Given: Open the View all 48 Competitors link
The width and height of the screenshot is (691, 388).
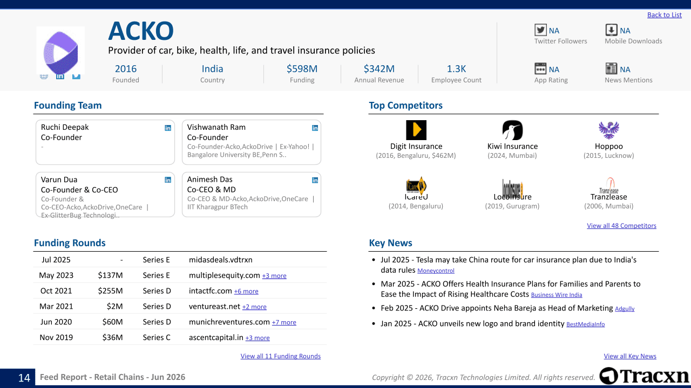Looking at the screenshot, I should [x=622, y=226].
